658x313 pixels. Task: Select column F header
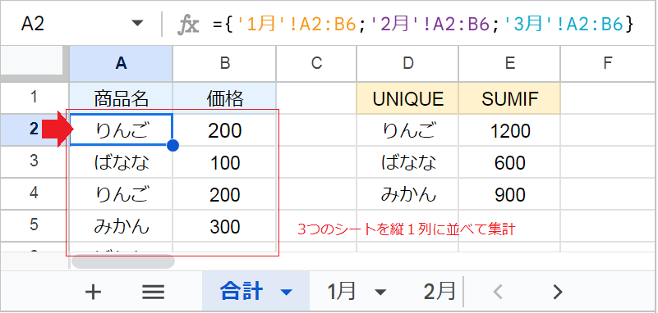coord(607,63)
